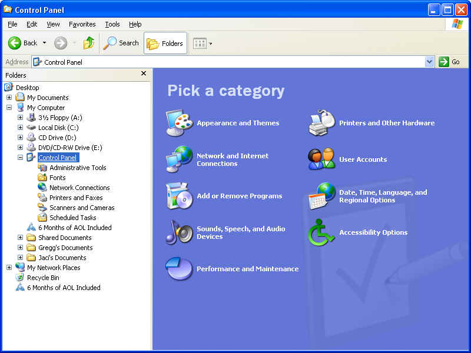Open the address bar dropdown arrow
The image size is (471, 353).
[429, 62]
